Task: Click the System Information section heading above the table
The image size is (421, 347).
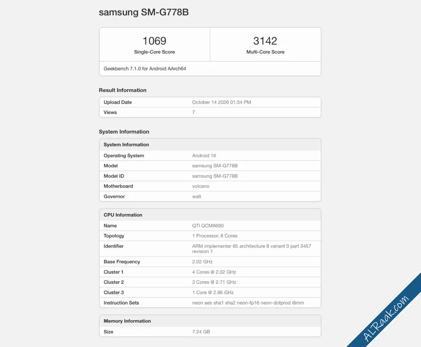Action: click(x=124, y=132)
